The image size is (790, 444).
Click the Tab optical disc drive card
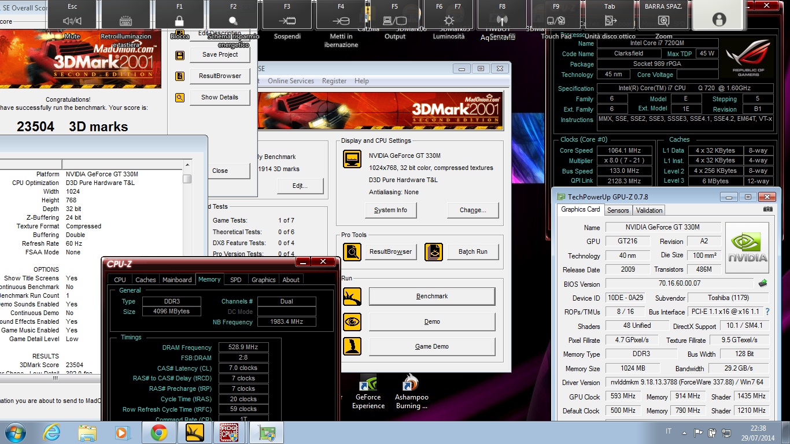coord(610,14)
